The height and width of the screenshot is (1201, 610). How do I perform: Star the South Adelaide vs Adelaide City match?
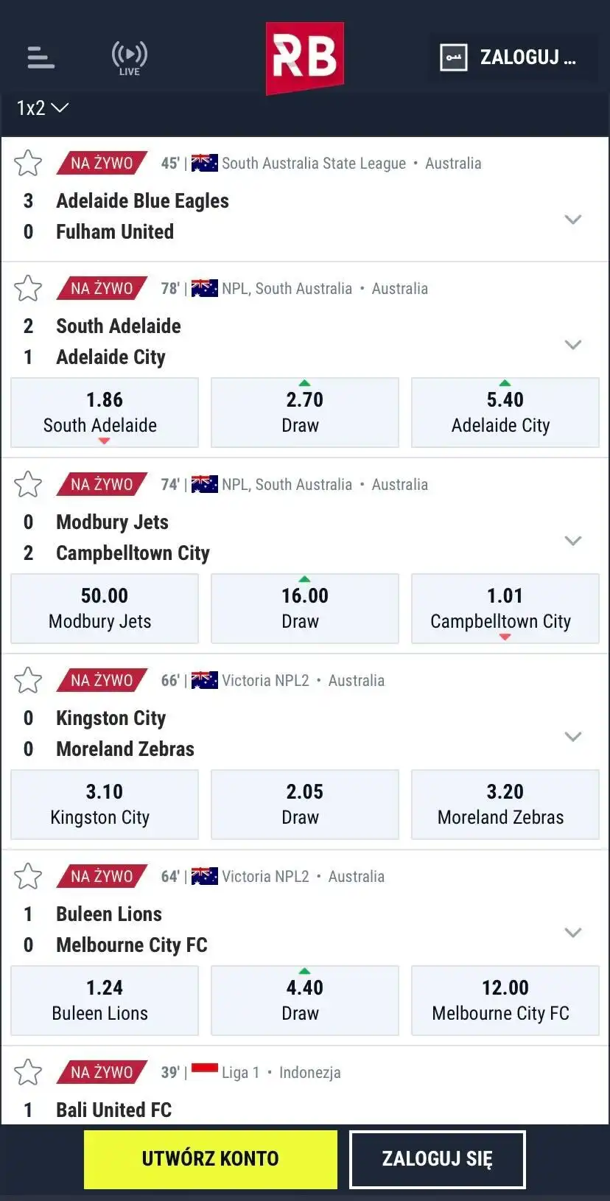click(28, 288)
